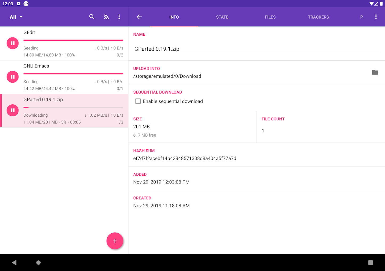Select the GEdit torrent row
385x271 pixels.
tap(64, 43)
